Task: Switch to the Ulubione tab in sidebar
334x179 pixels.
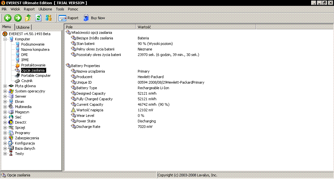Action: (23, 27)
